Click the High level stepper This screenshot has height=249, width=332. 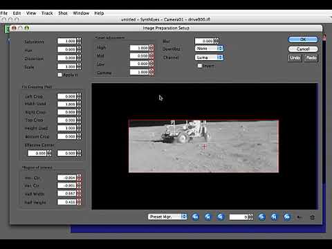point(151,48)
